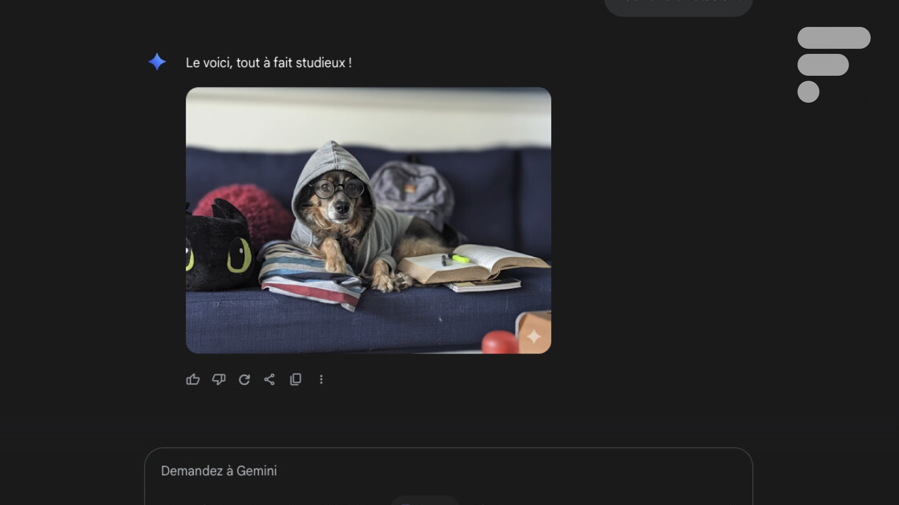Open the generated dog image
899x505 pixels.
369,221
